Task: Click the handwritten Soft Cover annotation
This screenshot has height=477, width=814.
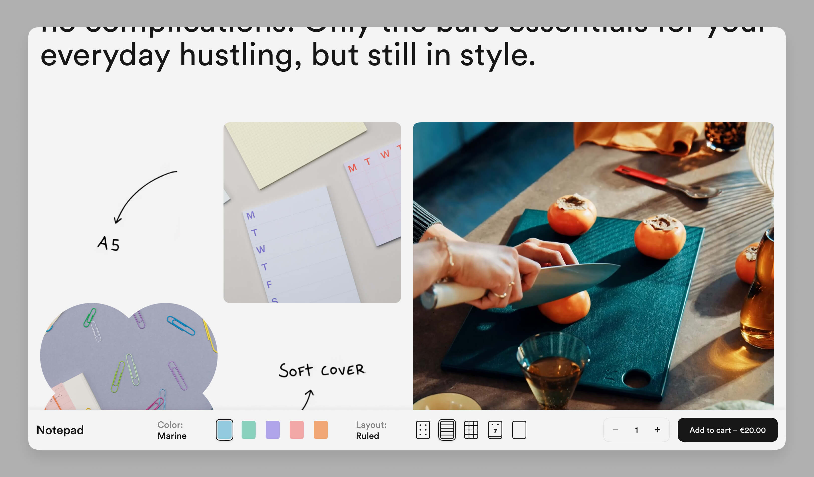Action: point(322,370)
